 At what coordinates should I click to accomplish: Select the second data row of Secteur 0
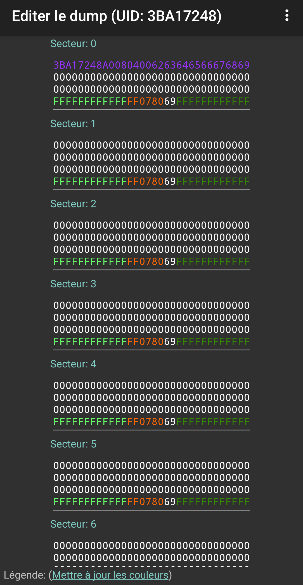(151, 77)
